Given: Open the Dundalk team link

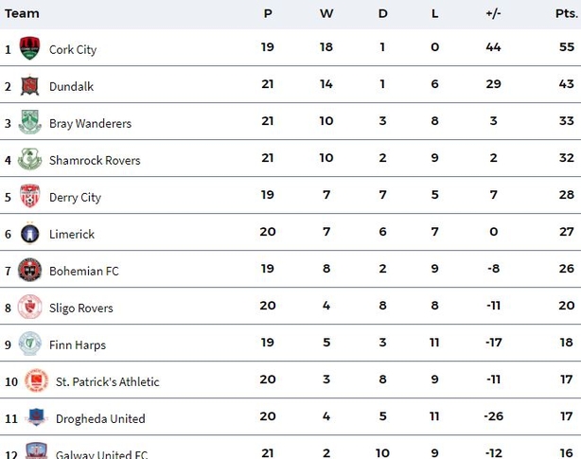Looking at the screenshot, I should tap(72, 86).
